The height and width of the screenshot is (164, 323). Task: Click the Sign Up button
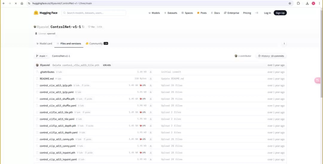click(280, 13)
